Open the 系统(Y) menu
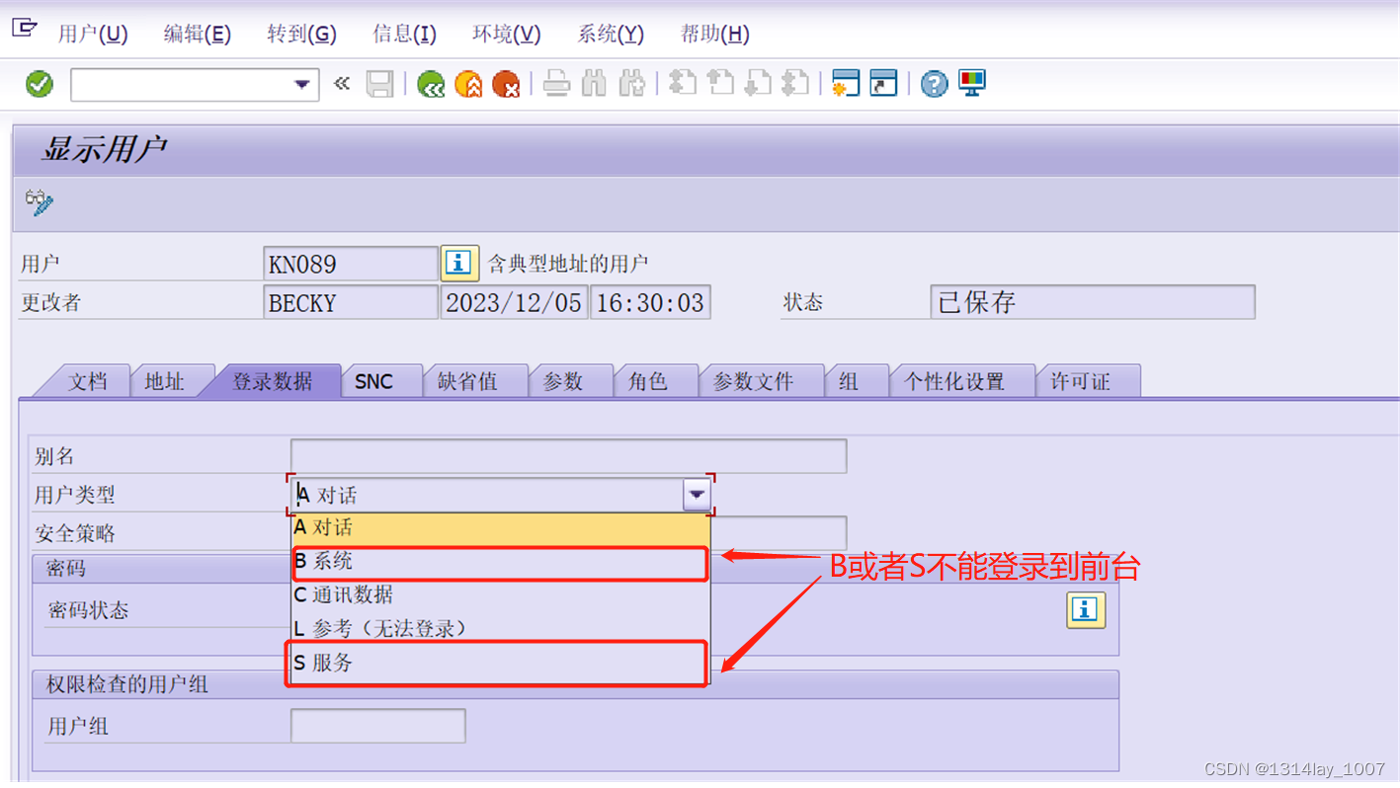This screenshot has height=788, width=1400. tap(611, 34)
